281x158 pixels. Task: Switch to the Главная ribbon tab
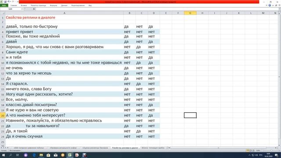(x=14, y=5)
